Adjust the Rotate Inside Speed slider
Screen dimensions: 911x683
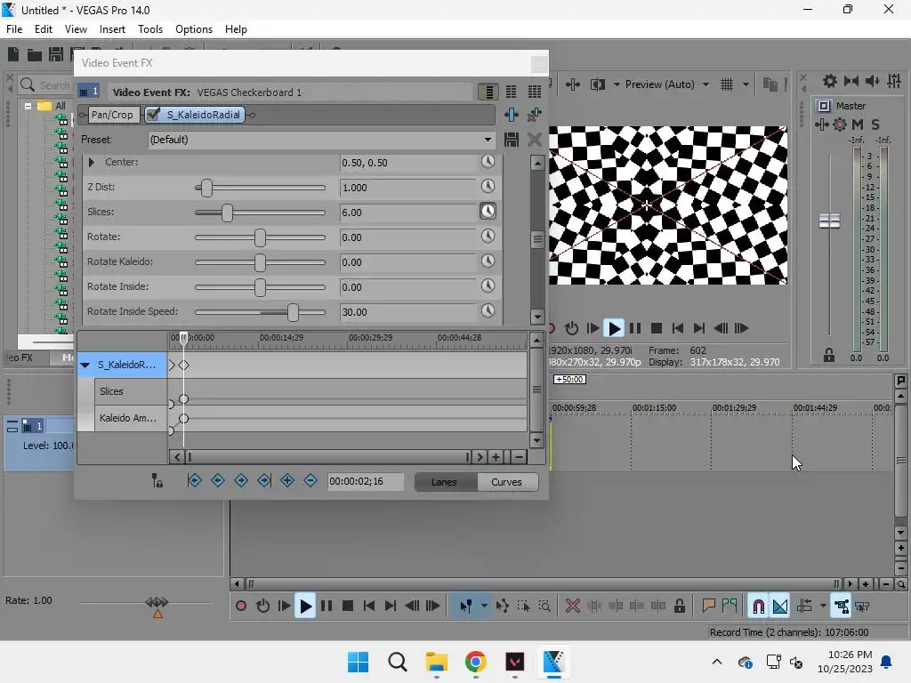coord(293,312)
